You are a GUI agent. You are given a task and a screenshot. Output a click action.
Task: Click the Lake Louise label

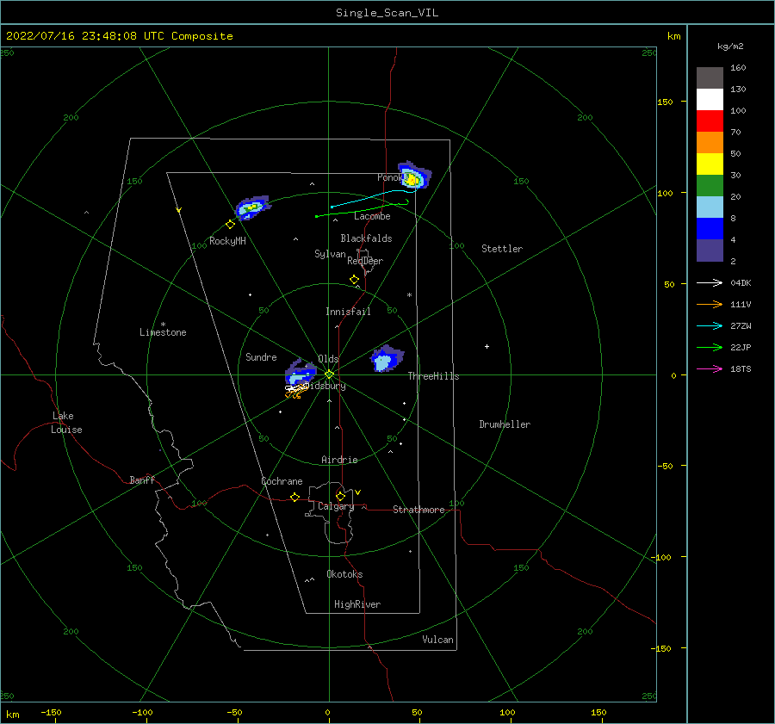tap(66, 423)
